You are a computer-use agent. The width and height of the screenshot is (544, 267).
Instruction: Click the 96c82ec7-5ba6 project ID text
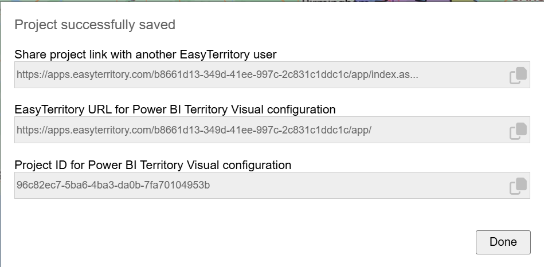(114, 186)
